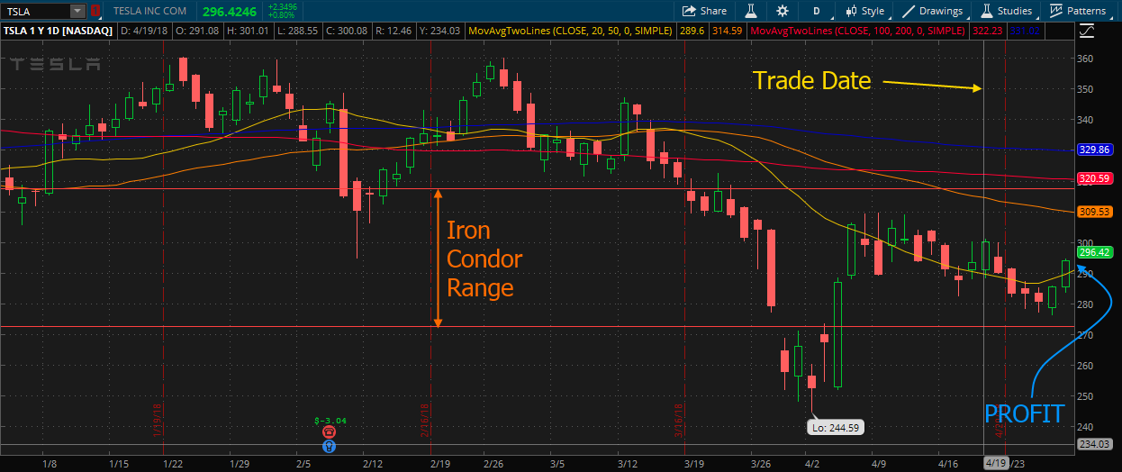Image resolution: width=1122 pixels, height=472 pixels.
Task: Click the $-3.04 earnings value
Action: pos(330,421)
